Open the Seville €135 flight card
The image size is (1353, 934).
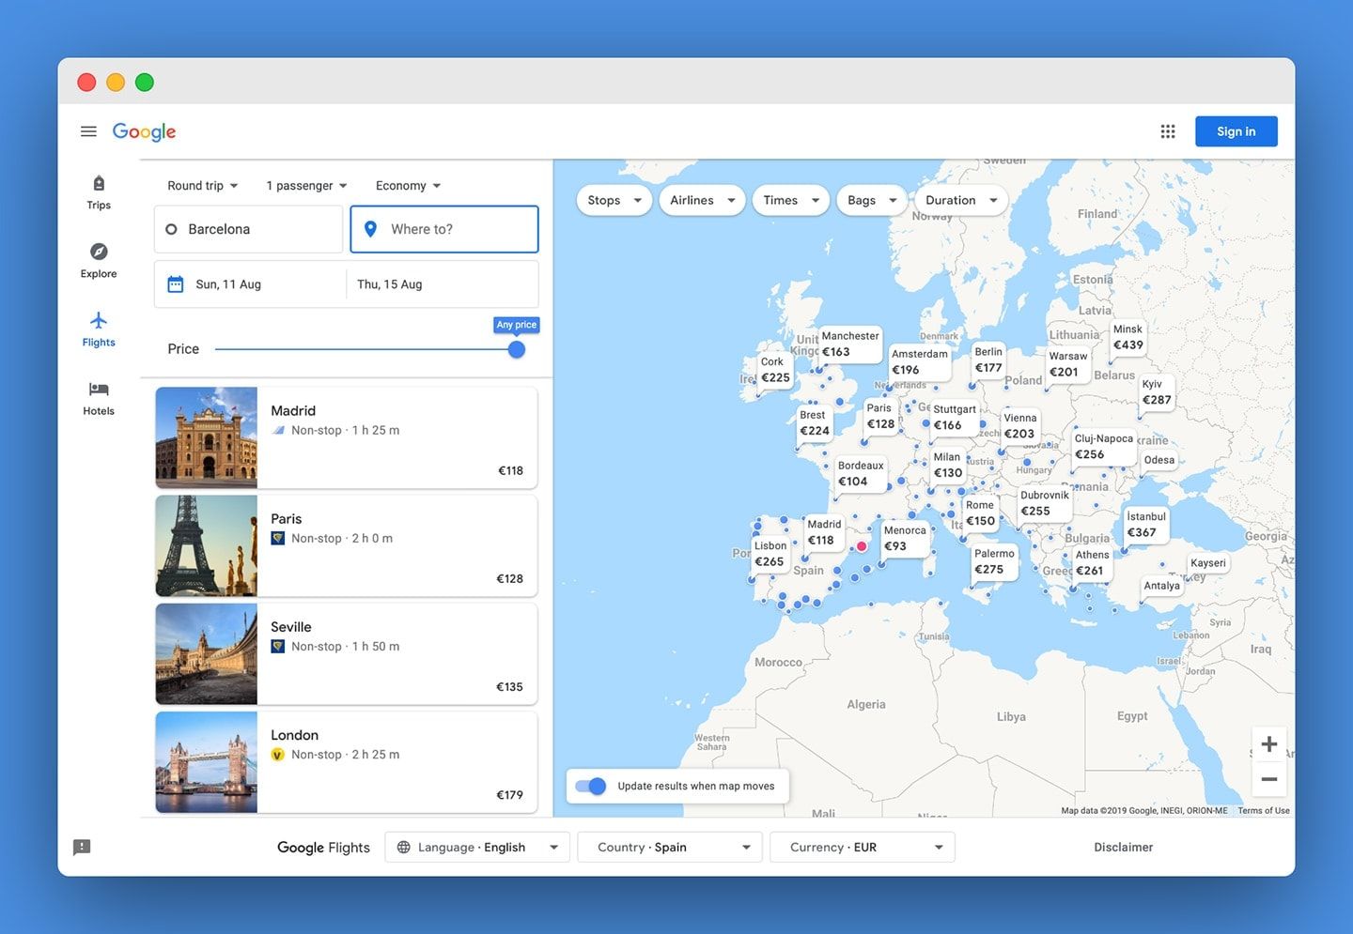click(346, 653)
